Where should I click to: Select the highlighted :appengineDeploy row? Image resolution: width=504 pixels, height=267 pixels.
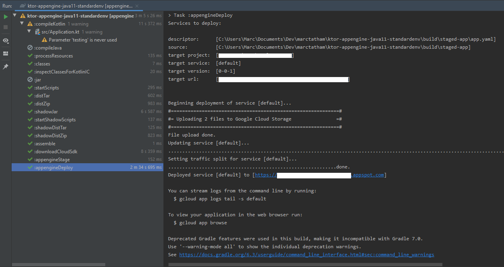[x=87, y=168]
